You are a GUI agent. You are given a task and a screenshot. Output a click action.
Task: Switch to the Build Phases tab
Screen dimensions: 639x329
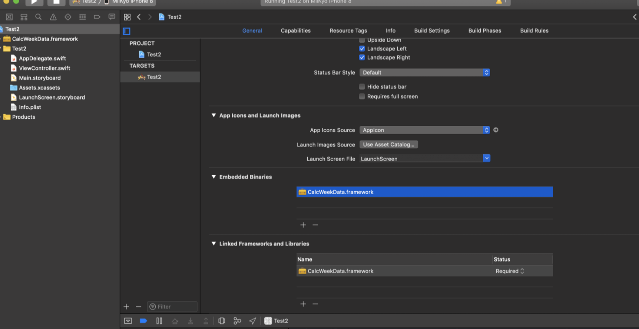[x=485, y=31]
